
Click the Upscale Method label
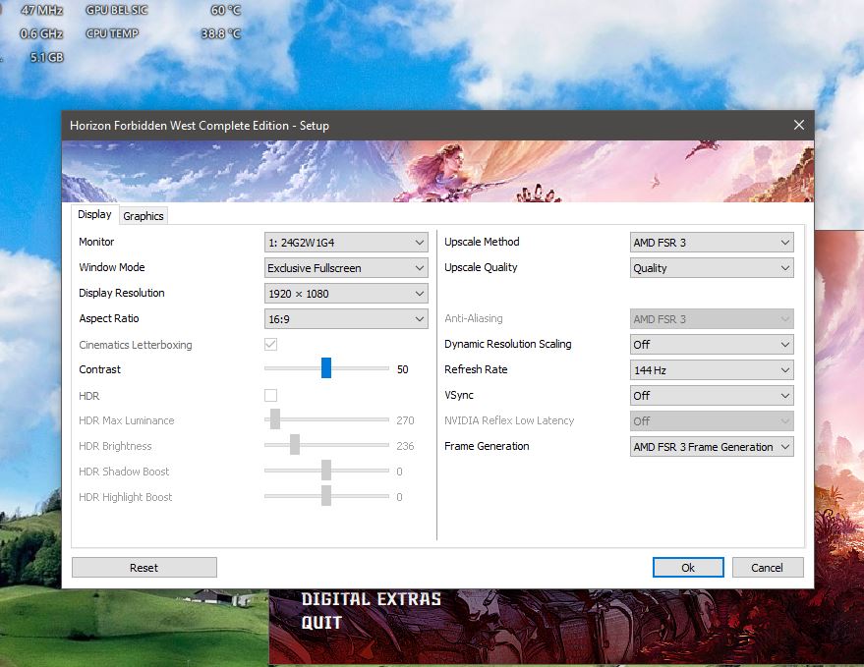click(482, 242)
